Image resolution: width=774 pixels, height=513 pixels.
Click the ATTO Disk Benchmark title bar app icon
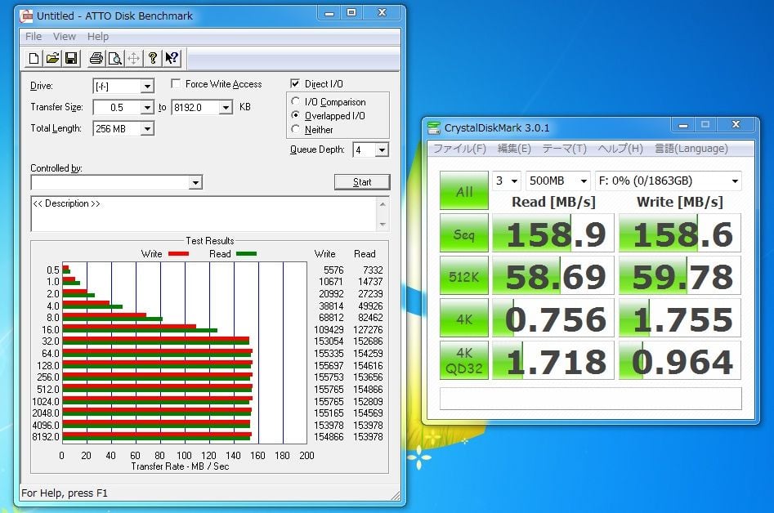pyautogui.click(x=27, y=16)
